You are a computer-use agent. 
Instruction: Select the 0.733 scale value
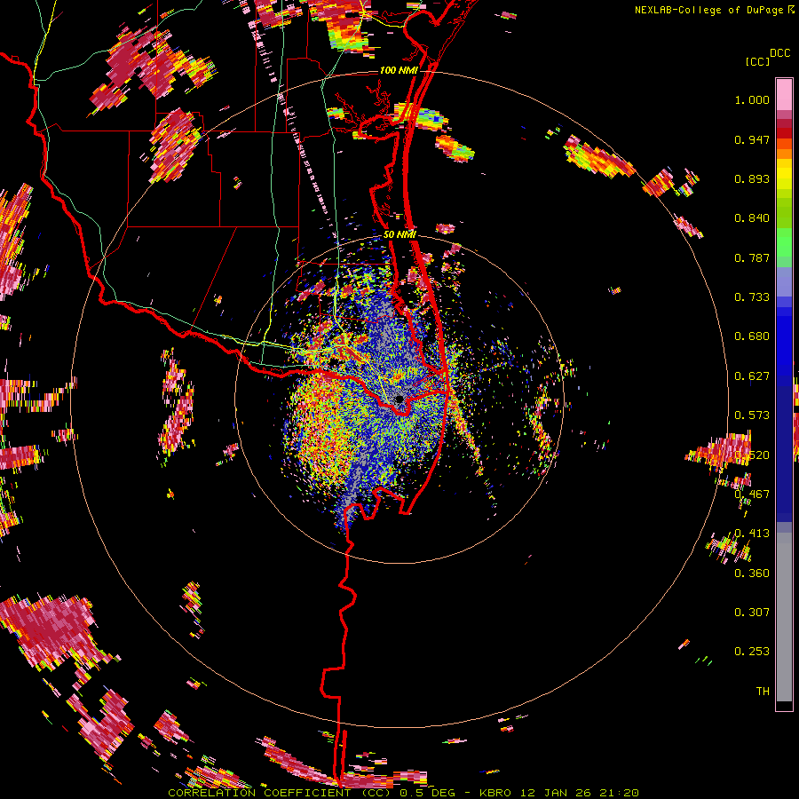coord(752,297)
